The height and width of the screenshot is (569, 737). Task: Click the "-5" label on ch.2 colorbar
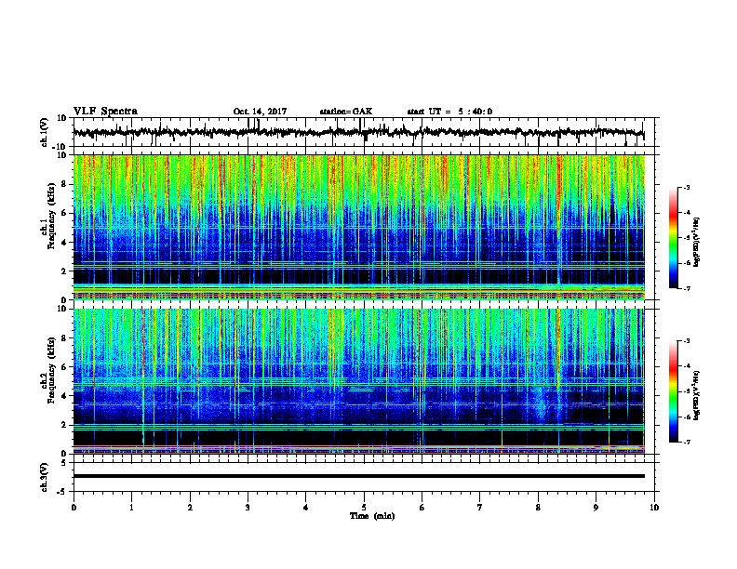coord(686,391)
